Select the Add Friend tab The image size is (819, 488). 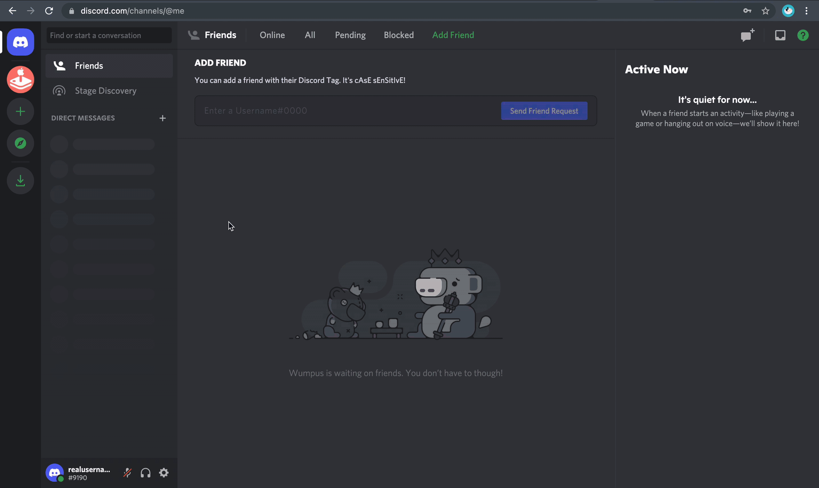coord(453,35)
